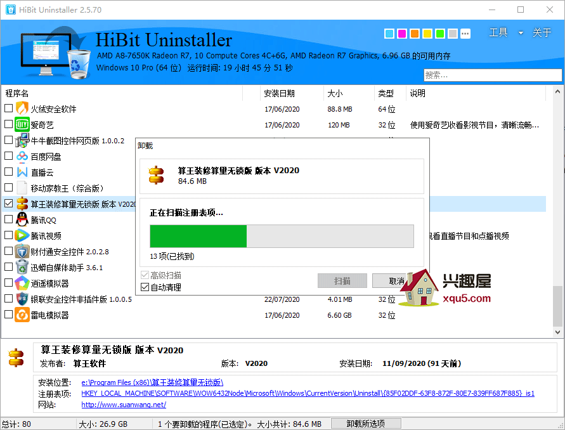
Task: Click the 财付通安全控件 shield icon
Action: tap(22, 252)
